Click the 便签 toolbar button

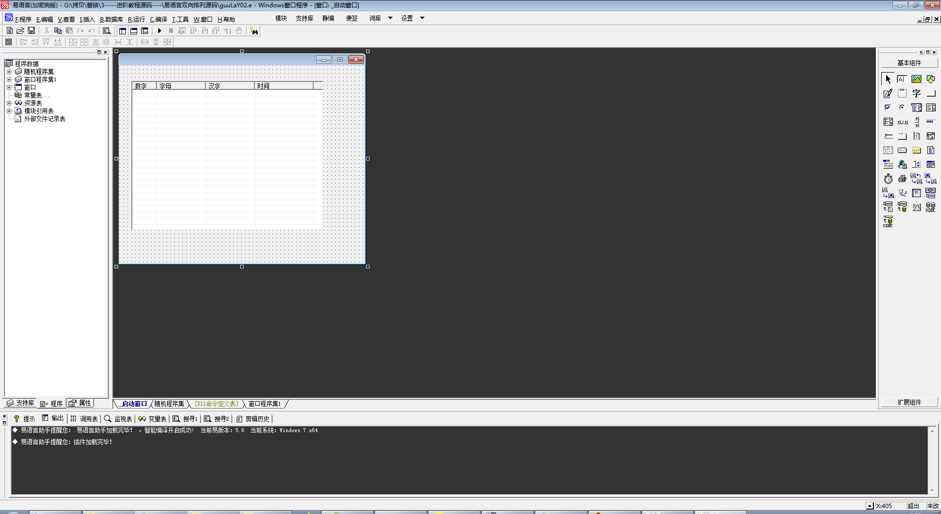tap(351, 18)
